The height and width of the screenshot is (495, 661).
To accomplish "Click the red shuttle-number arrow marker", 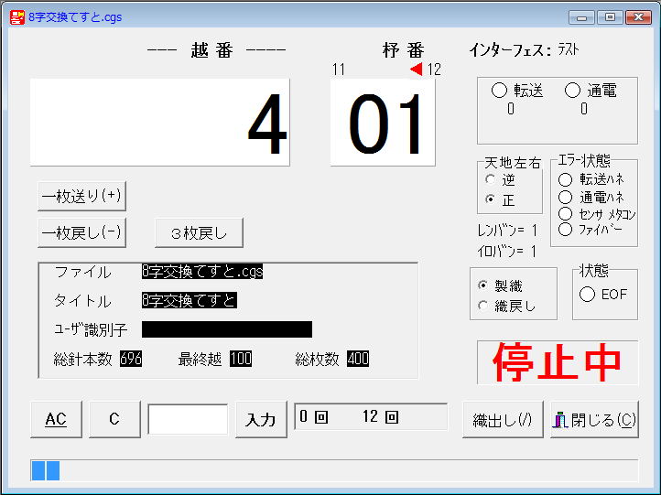I will point(416,70).
